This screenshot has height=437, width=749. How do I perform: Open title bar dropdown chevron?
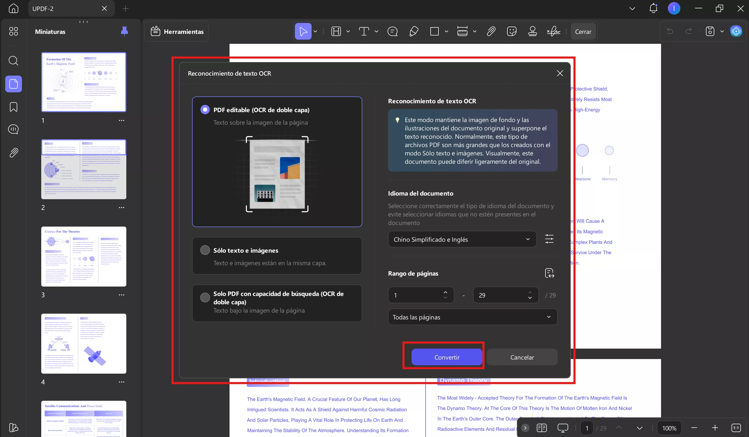(632, 9)
